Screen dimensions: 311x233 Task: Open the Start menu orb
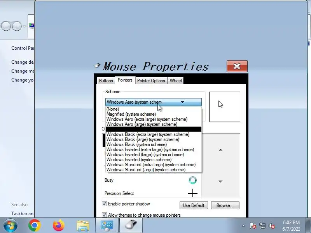pyautogui.click(x=10, y=225)
